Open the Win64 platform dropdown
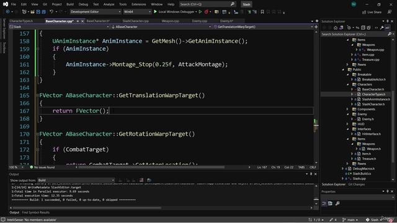The width and height of the screenshot is (397, 223). click(137, 12)
